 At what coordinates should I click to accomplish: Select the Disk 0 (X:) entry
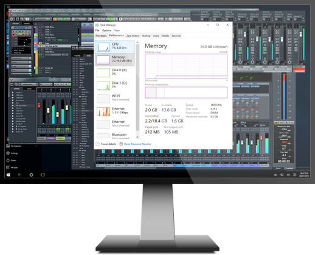[115, 72]
